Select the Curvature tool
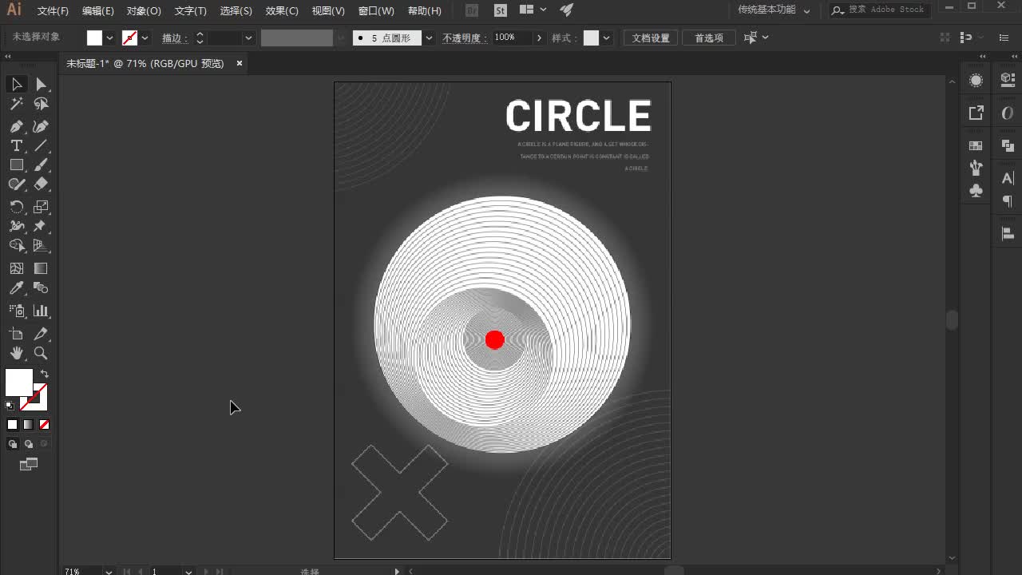This screenshot has height=575, width=1022. tap(41, 126)
